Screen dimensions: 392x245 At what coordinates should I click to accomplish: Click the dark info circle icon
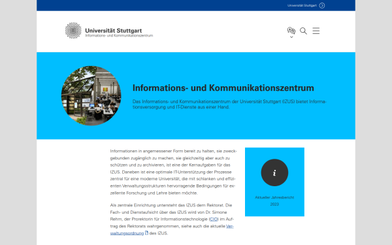(274, 172)
